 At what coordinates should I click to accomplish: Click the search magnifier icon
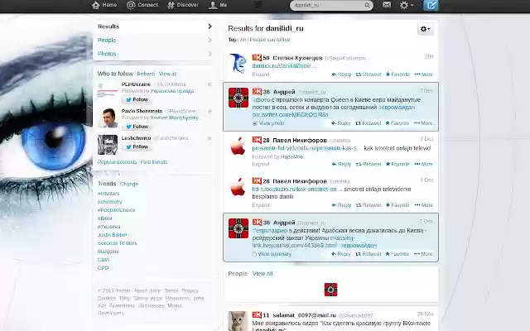(367, 5)
